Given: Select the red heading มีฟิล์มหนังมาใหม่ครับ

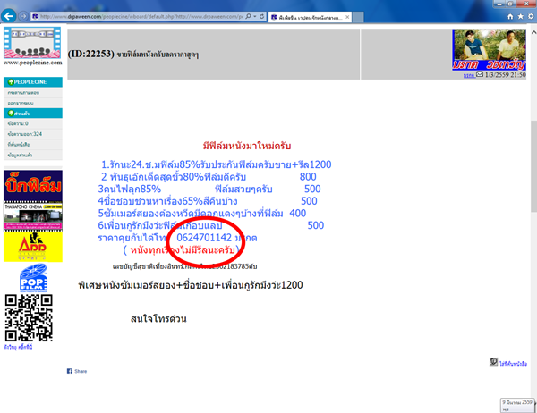Looking at the screenshot, I should pos(247,146).
